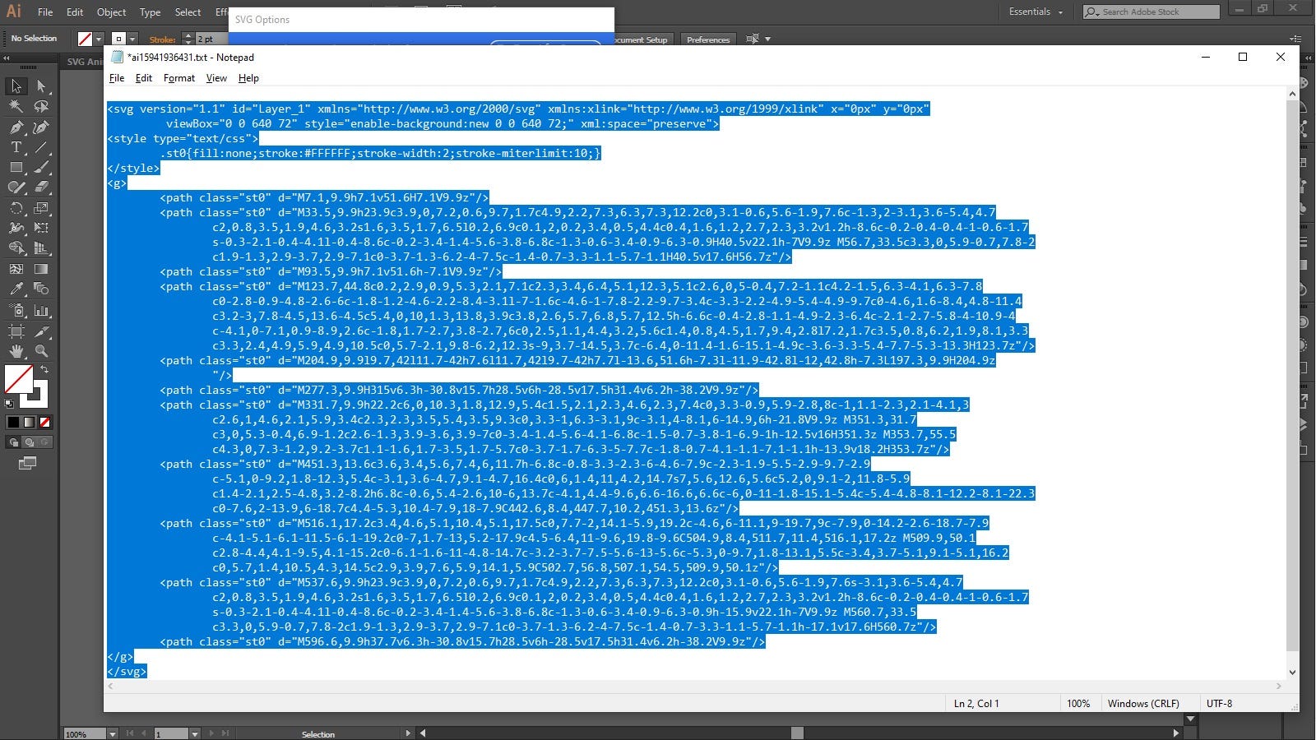Open Notepad View menu
This screenshot has width=1316, height=740.
pos(216,78)
